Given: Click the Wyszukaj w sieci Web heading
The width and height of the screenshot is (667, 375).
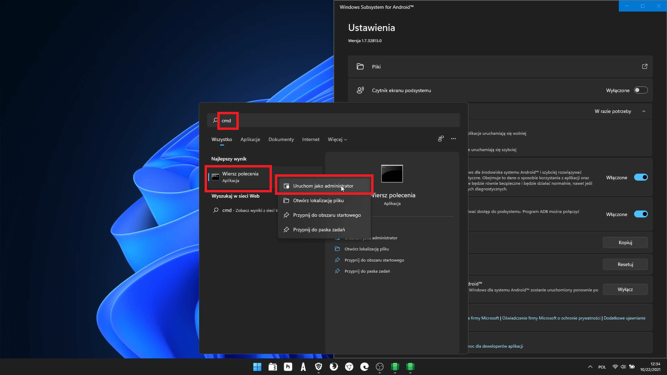Looking at the screenshot, I should pyautogui.click(x=235, y=196).
